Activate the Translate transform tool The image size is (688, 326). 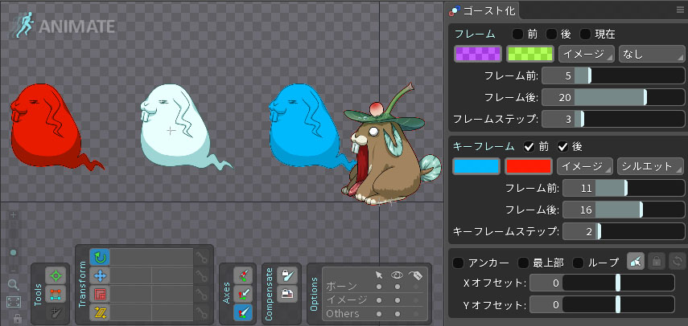pos(100,275)
